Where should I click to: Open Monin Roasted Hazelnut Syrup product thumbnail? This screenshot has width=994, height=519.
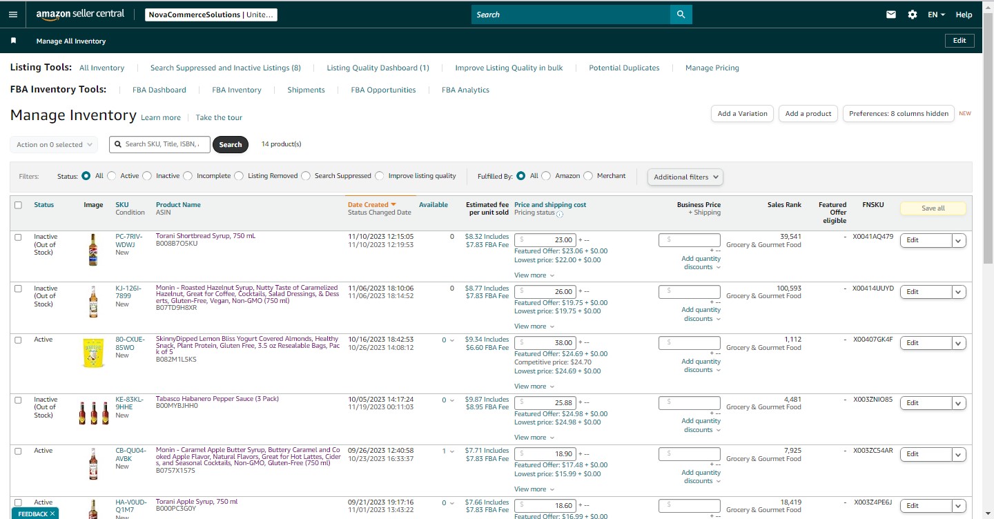click(x=93, y=302)
